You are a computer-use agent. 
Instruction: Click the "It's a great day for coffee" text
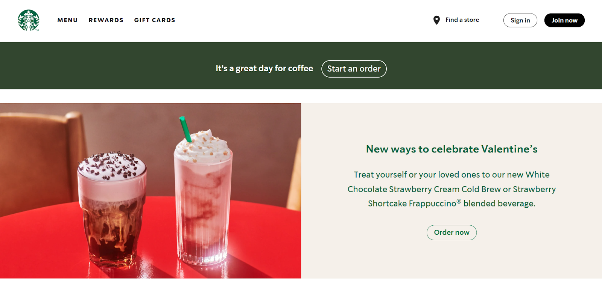coord(264,68)
